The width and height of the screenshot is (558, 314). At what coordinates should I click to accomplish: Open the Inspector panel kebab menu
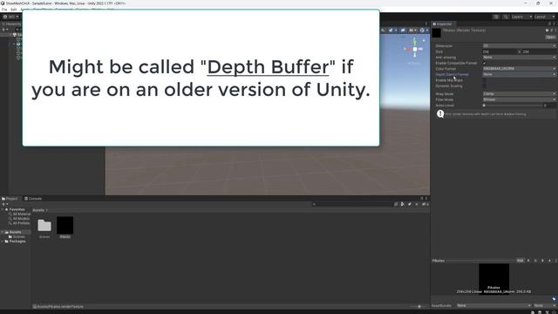[x=555, y=24]
